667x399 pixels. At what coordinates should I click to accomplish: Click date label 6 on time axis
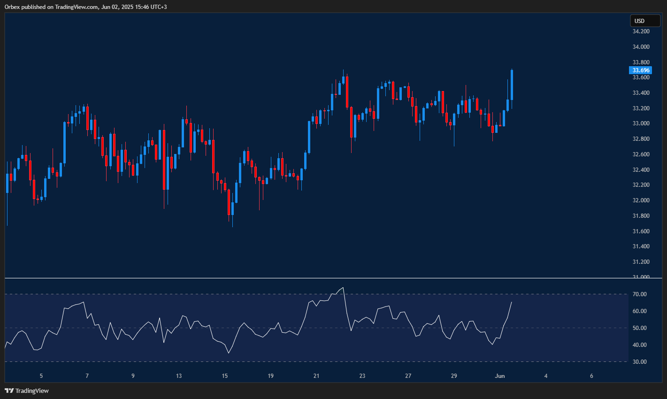tap(591, 376)
